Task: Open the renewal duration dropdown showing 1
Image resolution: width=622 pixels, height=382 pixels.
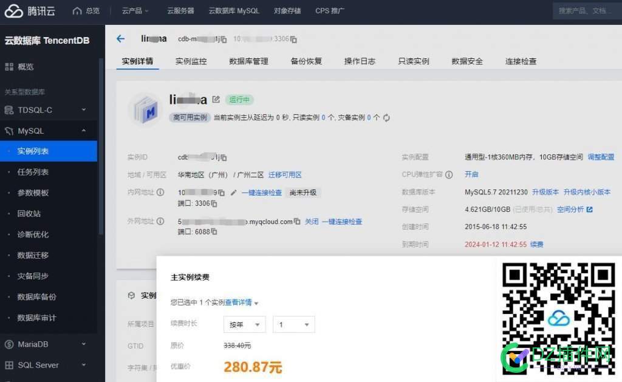Action: coord(294,324)
